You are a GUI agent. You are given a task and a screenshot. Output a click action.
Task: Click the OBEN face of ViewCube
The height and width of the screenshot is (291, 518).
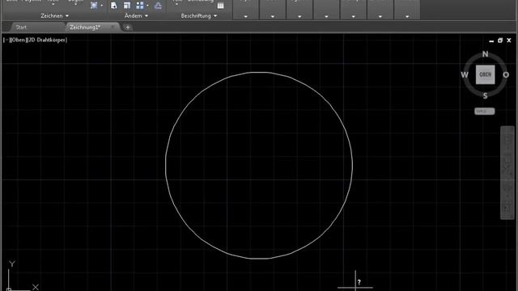(485, 74)
